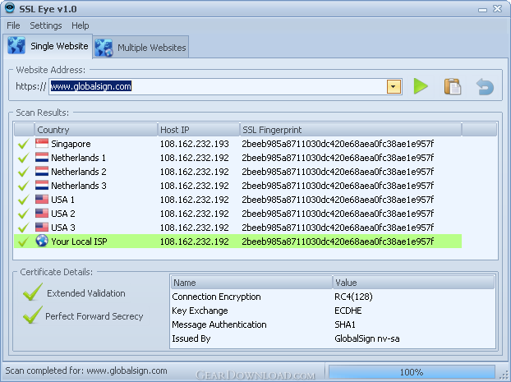Click the Value column header in Certificate Details

413,283
